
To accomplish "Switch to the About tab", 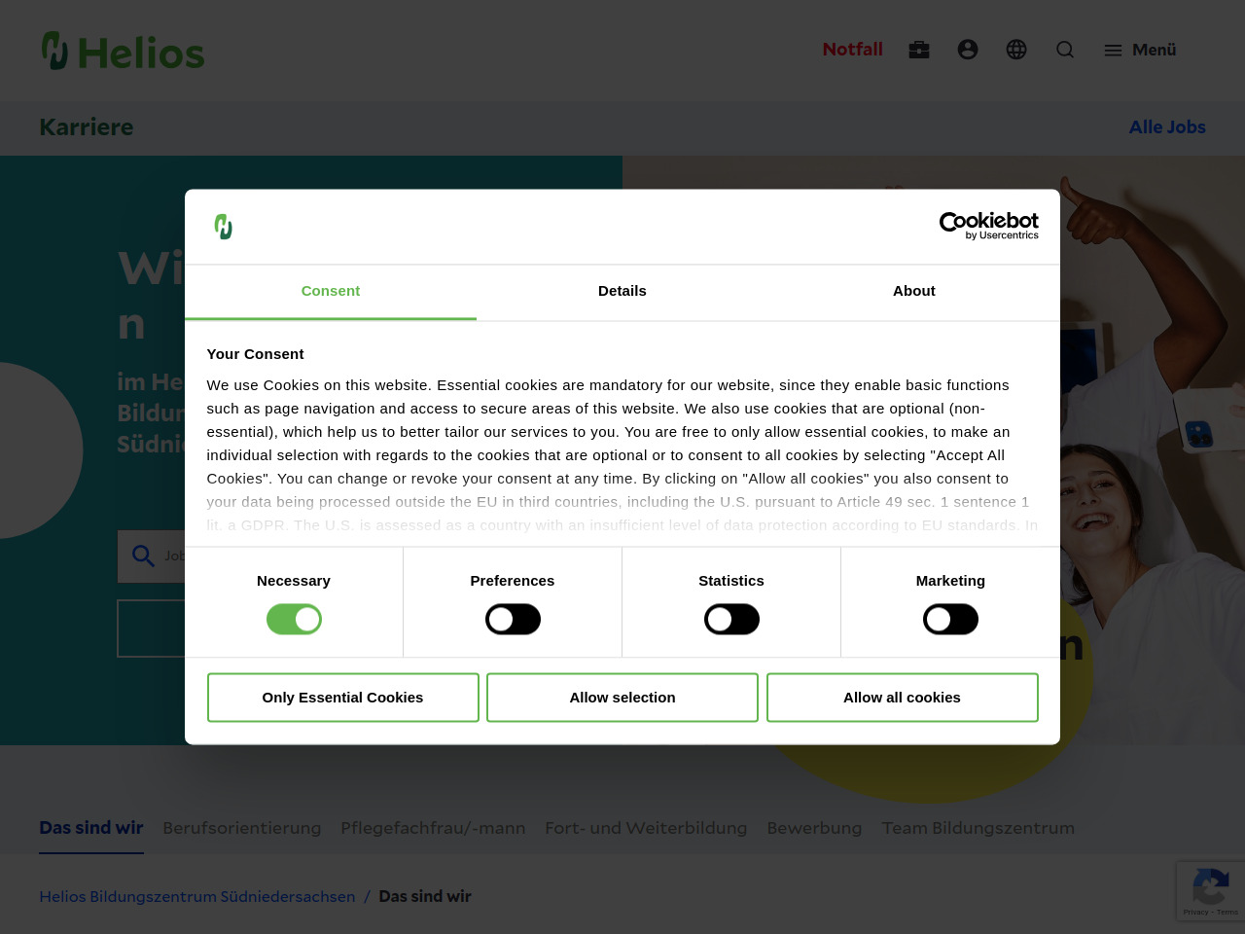I will tap(914, 291).
